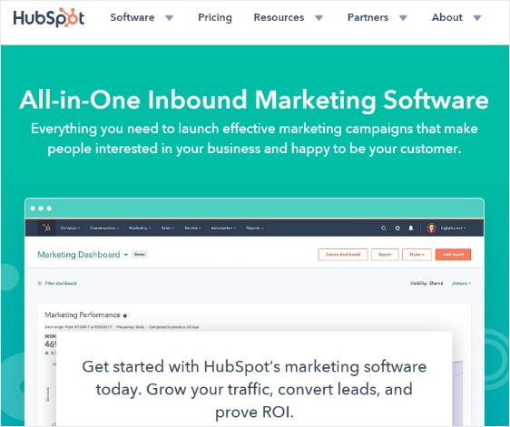Click the user avatar in dashboard navbar

(431, 228)
